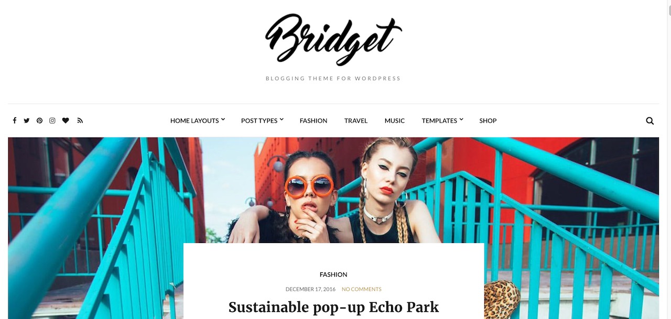Image resolution: width=671 pixels, height=319 pixels.
Task: Expand the Post Types dropdown chevron
Action: (x=282, y=119)
